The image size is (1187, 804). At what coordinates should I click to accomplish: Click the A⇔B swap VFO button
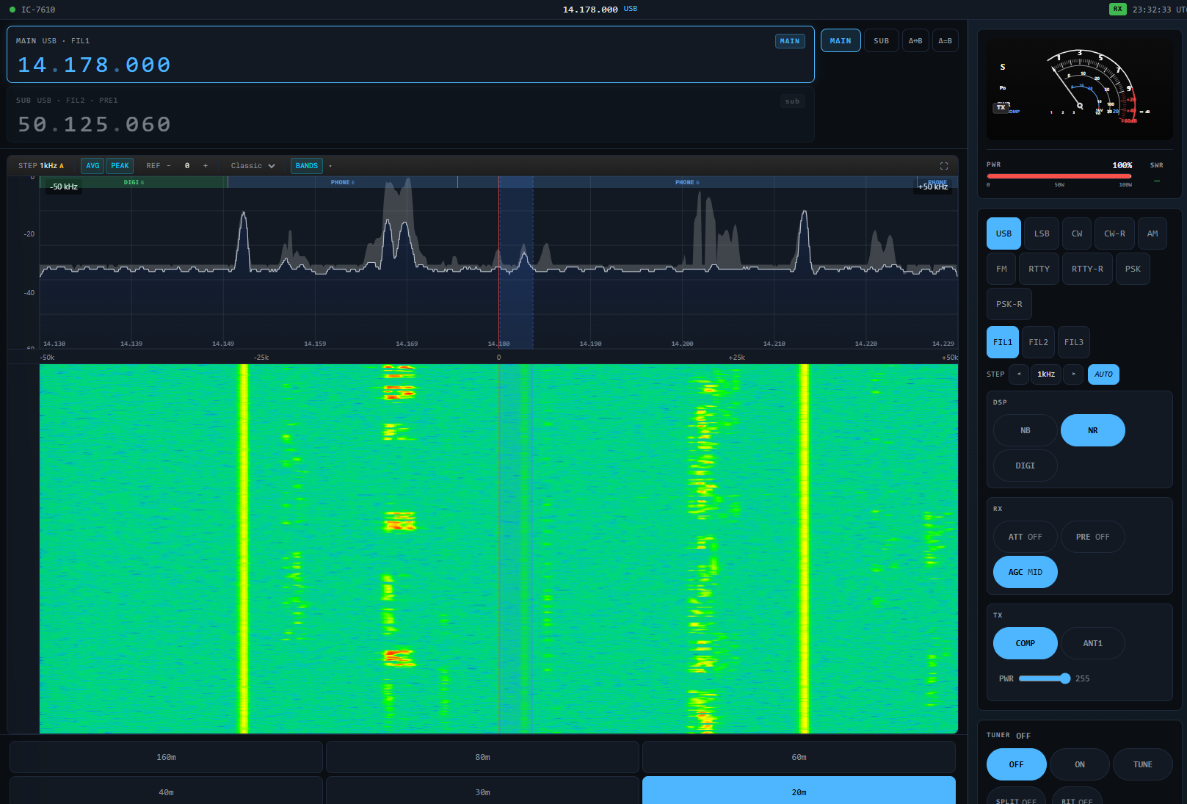tap(915, 41)
